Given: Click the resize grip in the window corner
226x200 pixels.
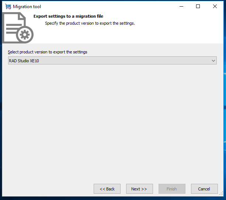Looking at the screenshot, I should [x=221, y=193].
